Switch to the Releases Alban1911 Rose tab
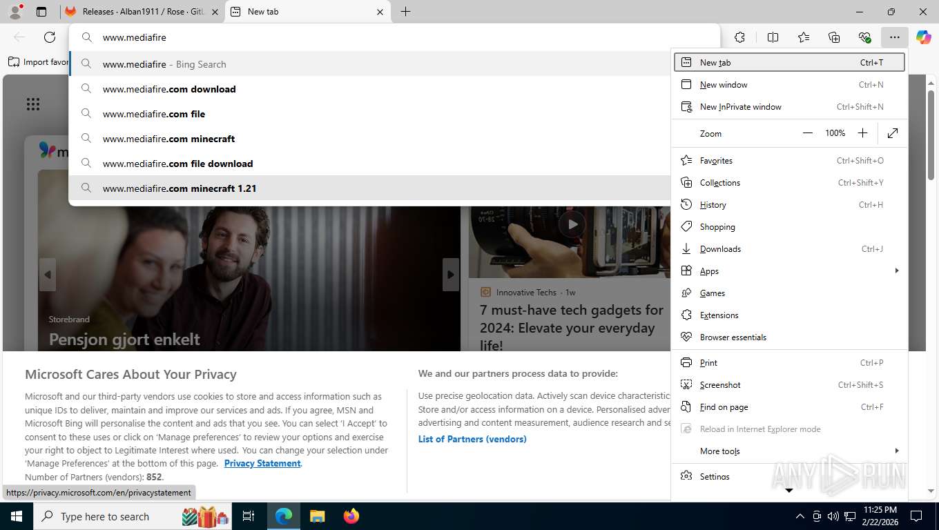Image resolution: width=939 pixels, height=530 pixels. 142,12
